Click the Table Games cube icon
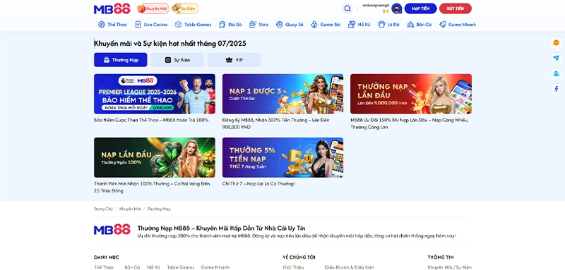 click(x=179, y=25)
